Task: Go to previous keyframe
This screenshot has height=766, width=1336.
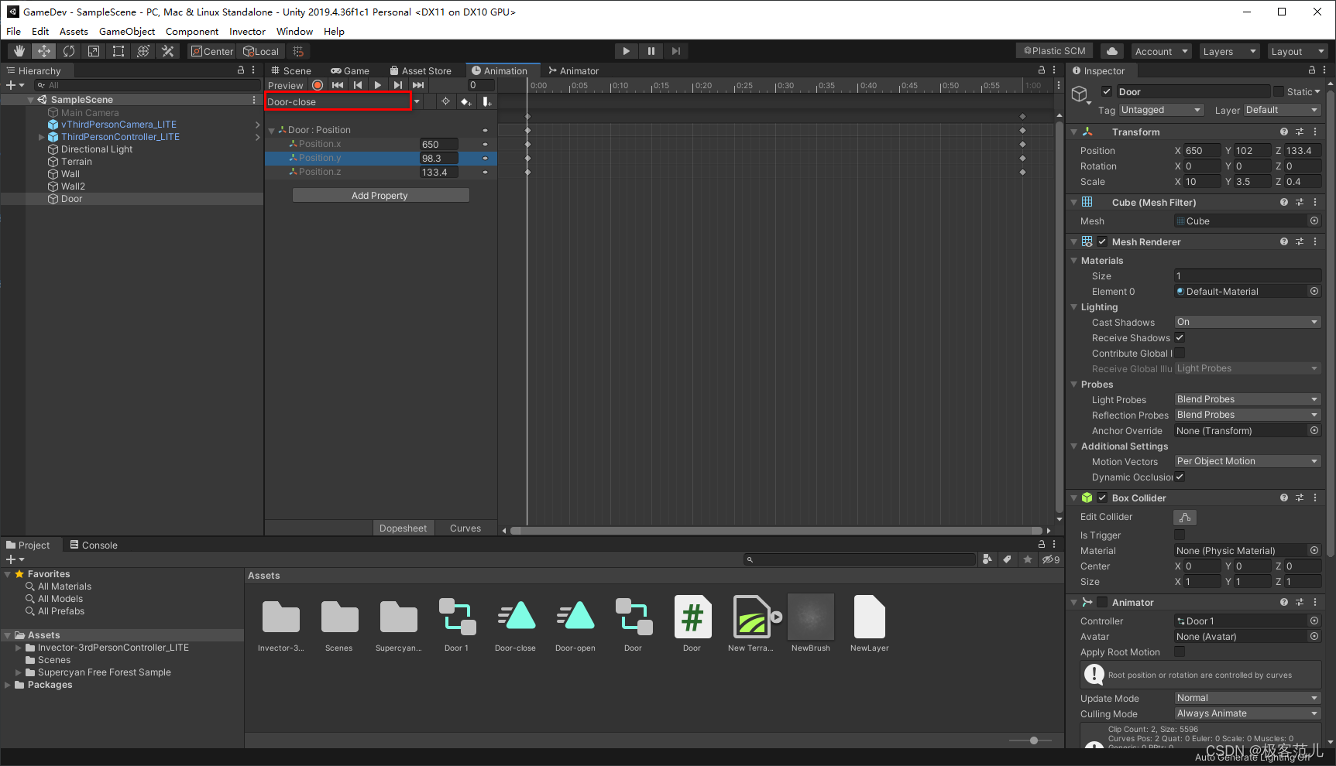Action: tap(358, 85)
